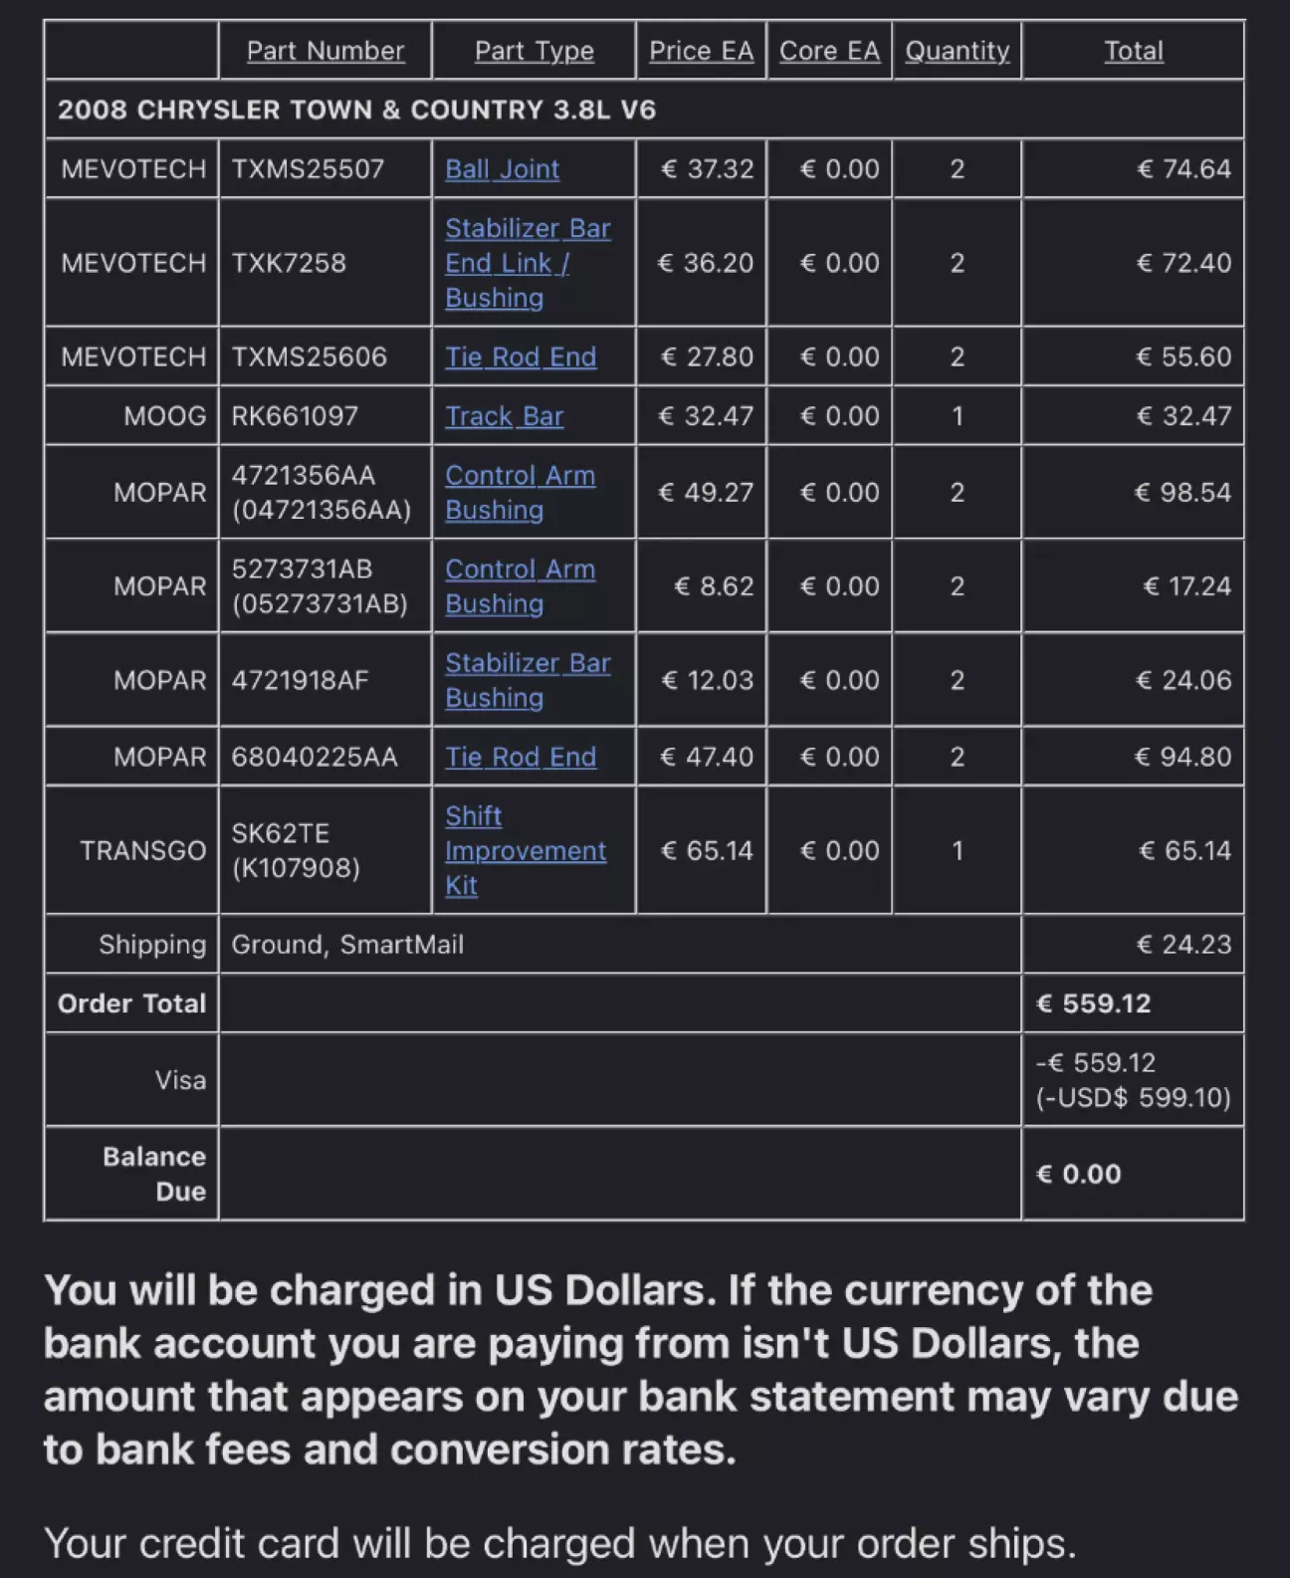The width and height of the screenshot is (1290, 1578).
Task: Click the Ground, SmartMail shipping text
Action: pos(347,945)
